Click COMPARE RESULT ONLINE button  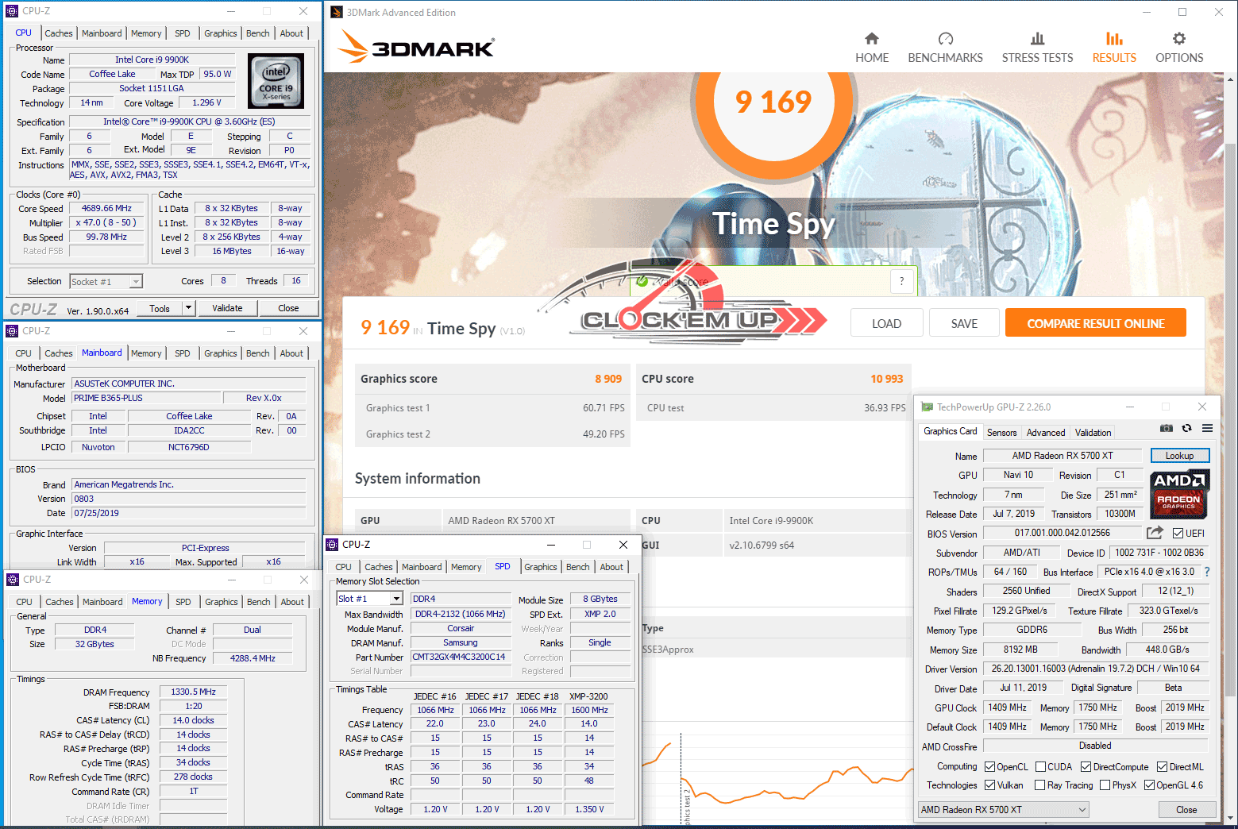click(1095, 324)
